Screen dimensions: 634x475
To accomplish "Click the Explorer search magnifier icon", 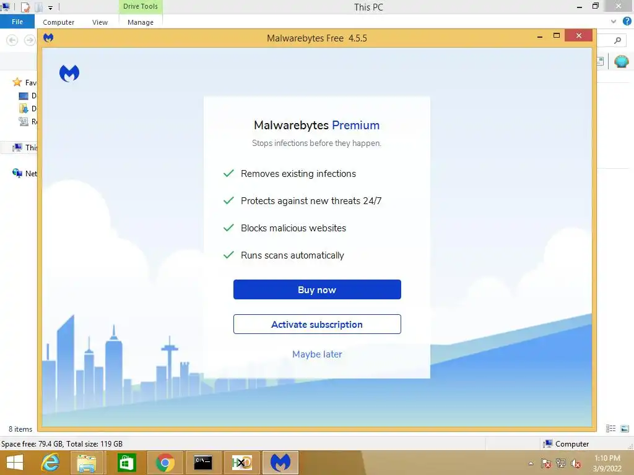I will (617, 40).
